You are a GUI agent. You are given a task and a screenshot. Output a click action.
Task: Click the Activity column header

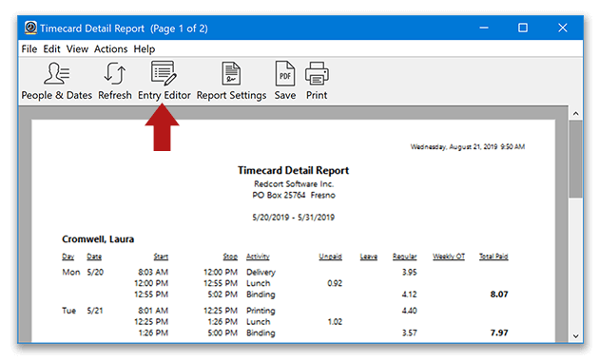pyautogui.click(x=258, y=256)
